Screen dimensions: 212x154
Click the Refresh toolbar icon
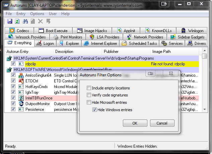pos(17,21)
